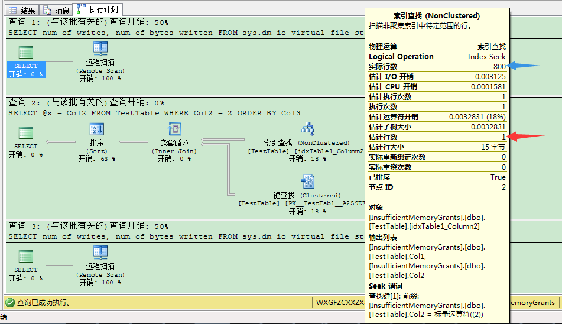The width and height of the screenshot is (562, 324).
Task: Select the 执行计划 execution plan tab
Action: tap(98, 9)
